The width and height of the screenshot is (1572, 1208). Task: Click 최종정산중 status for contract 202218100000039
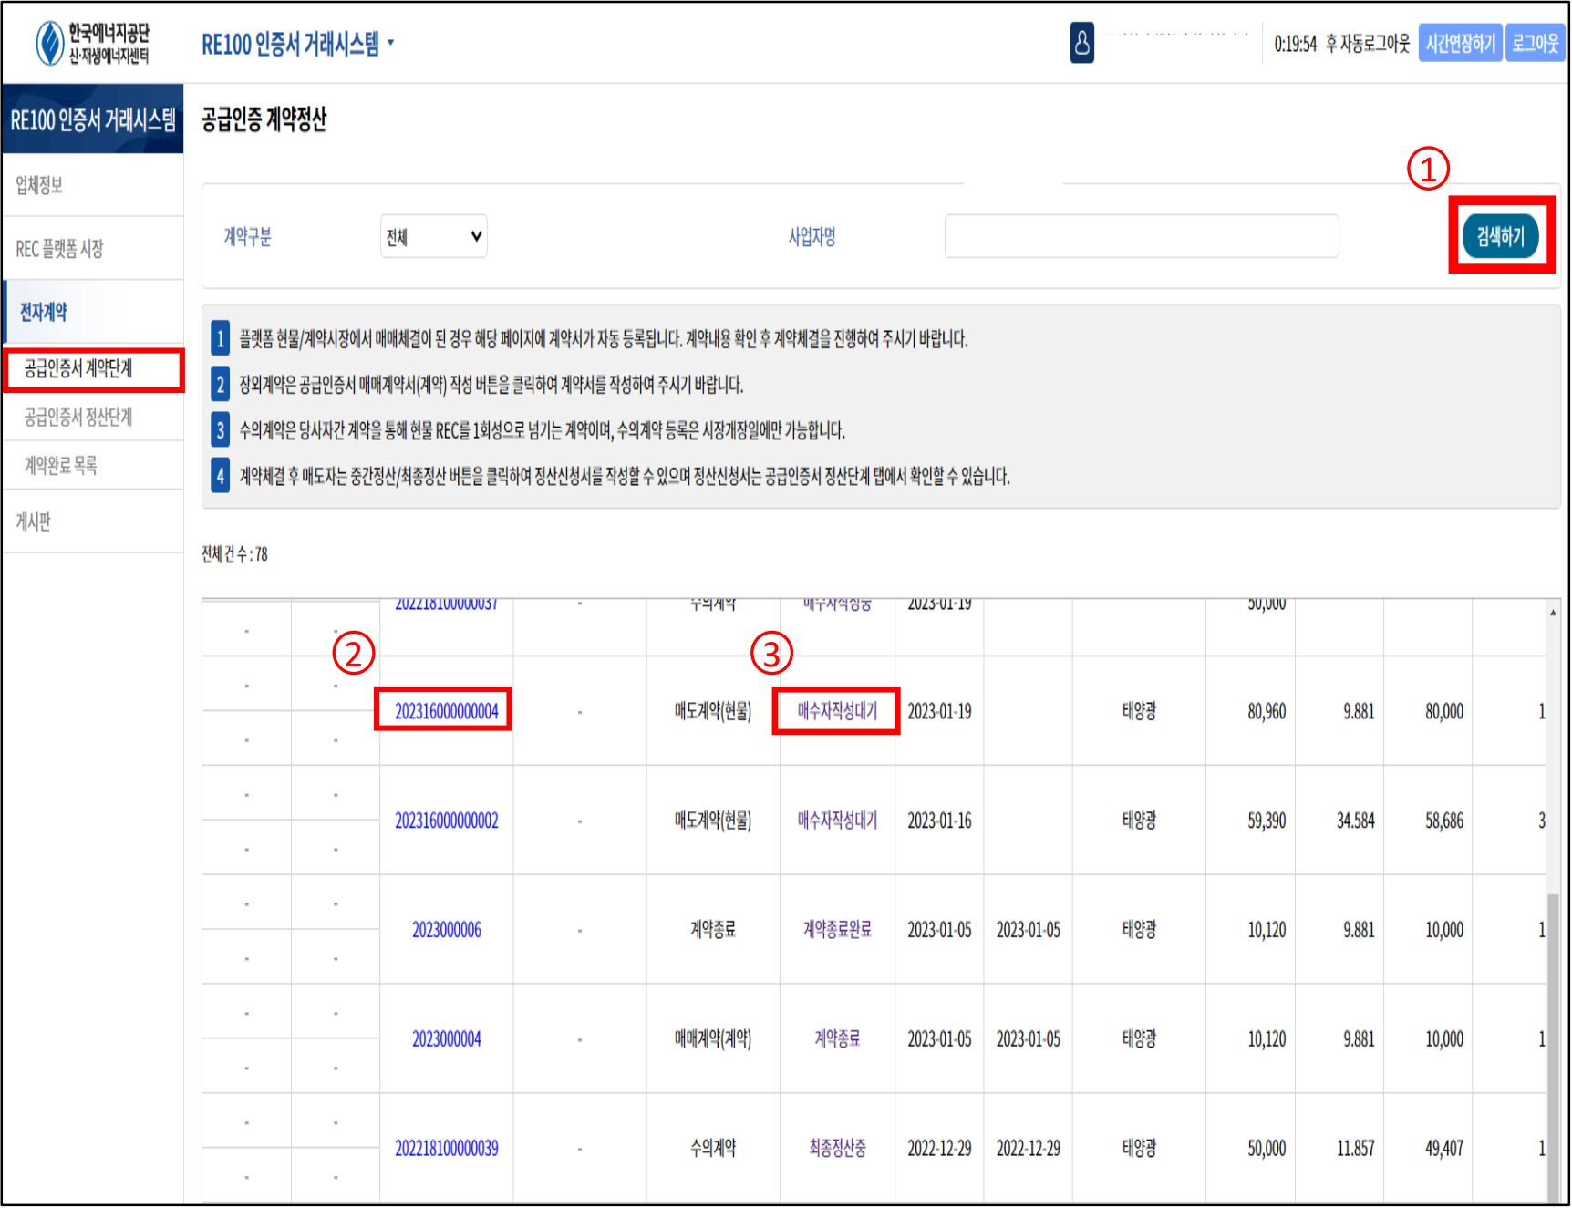click(x=836, y=1149)
